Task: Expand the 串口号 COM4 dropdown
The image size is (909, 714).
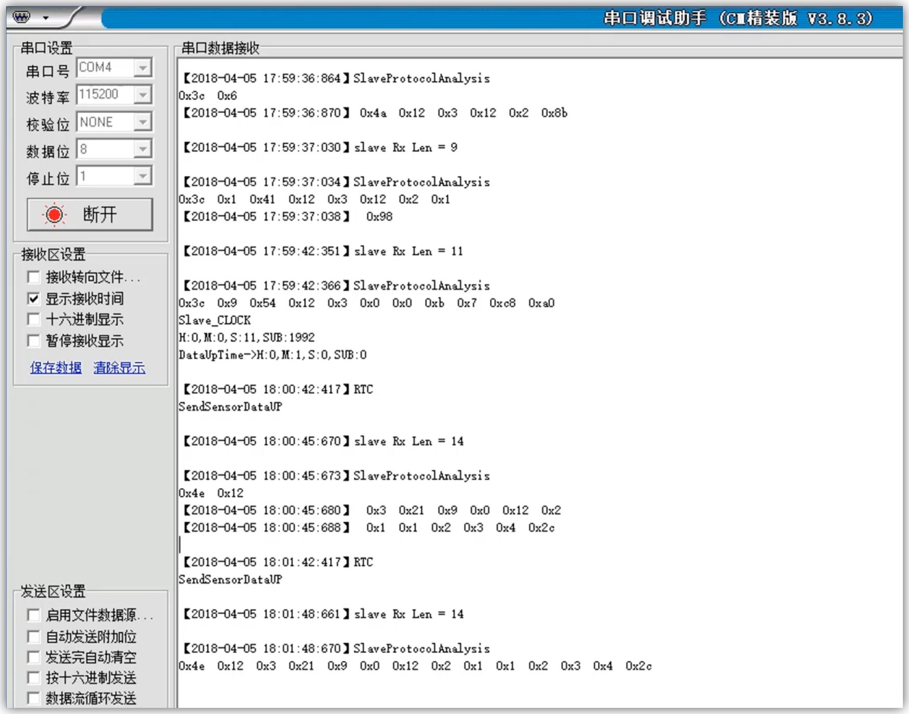Action: [143, 68]
